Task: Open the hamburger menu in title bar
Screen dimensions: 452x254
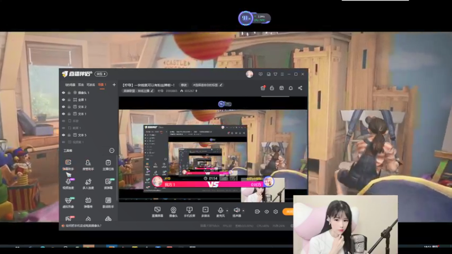Action: click(282, 75)
